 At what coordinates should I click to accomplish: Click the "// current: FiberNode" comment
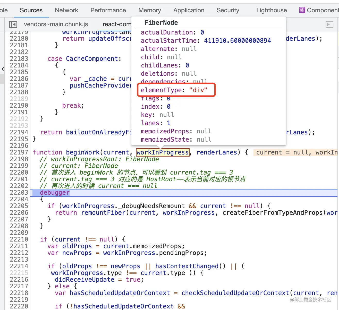(x=79, y=166)
